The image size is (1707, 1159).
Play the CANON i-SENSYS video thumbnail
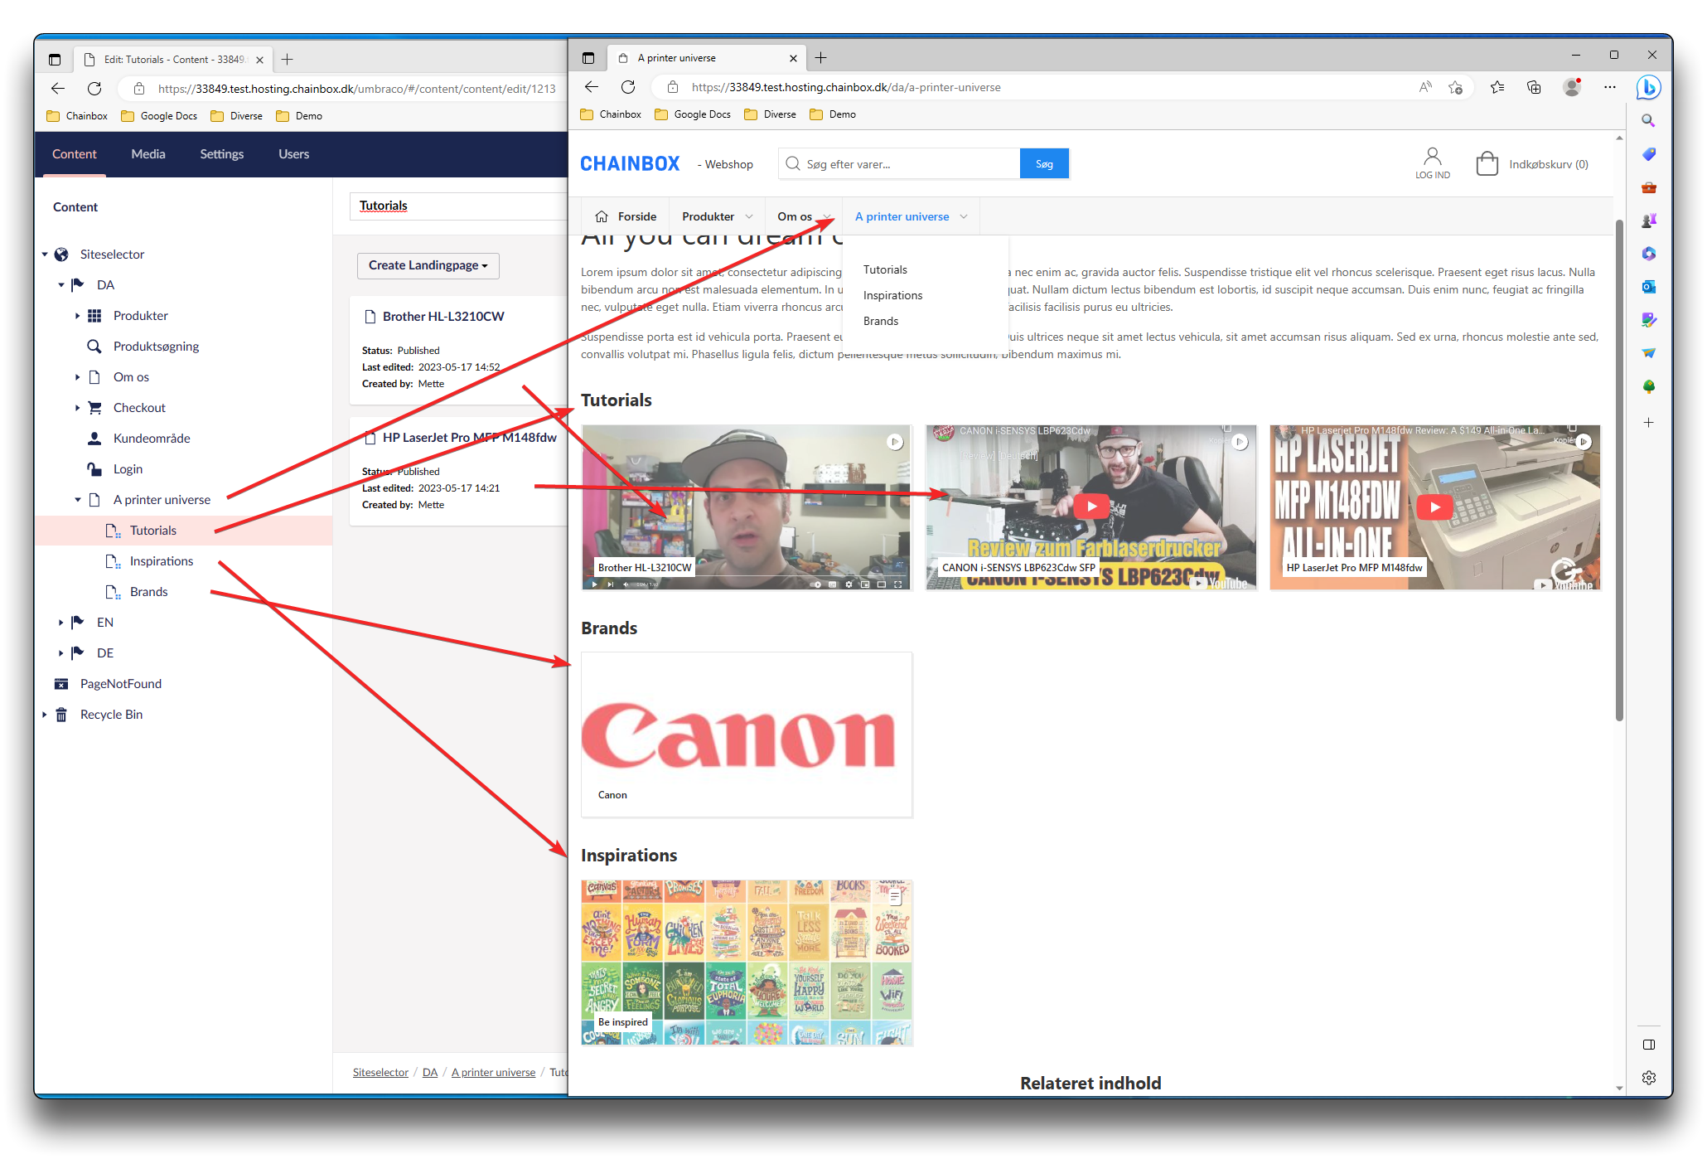(1091, 507)
